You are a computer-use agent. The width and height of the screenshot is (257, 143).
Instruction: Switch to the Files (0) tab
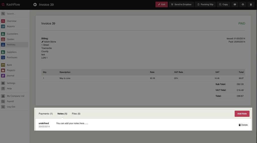[76, 114]
